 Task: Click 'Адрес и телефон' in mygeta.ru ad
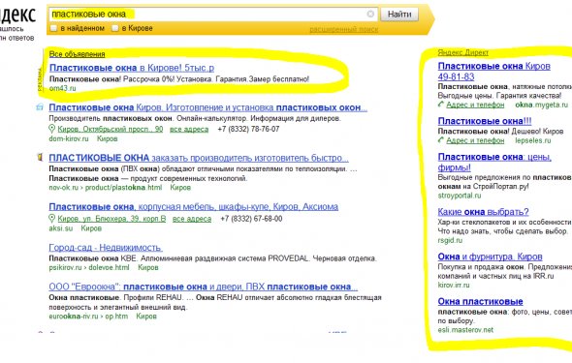[475, 105]
